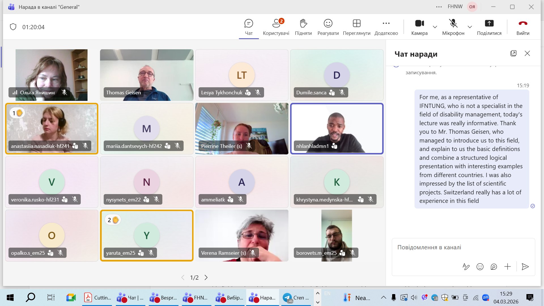The image size is (544, 306).
Task: Open Windows search from the taskbar
Action: coord(30,297)
